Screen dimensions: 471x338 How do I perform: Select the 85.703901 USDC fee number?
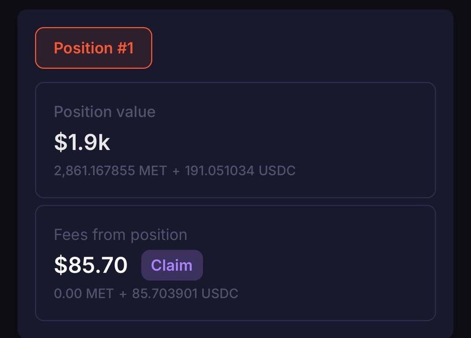coord(164,293)
